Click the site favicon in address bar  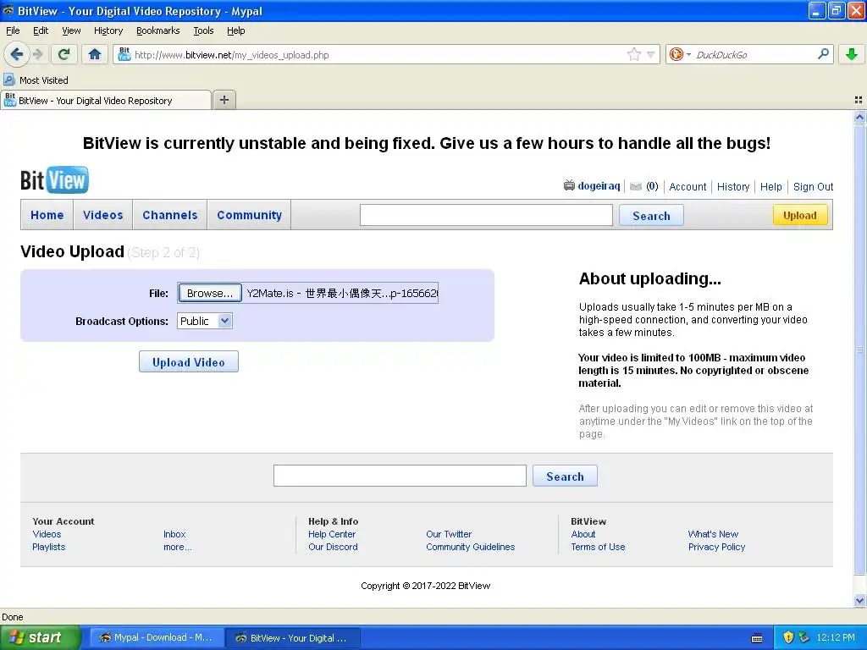124,54
